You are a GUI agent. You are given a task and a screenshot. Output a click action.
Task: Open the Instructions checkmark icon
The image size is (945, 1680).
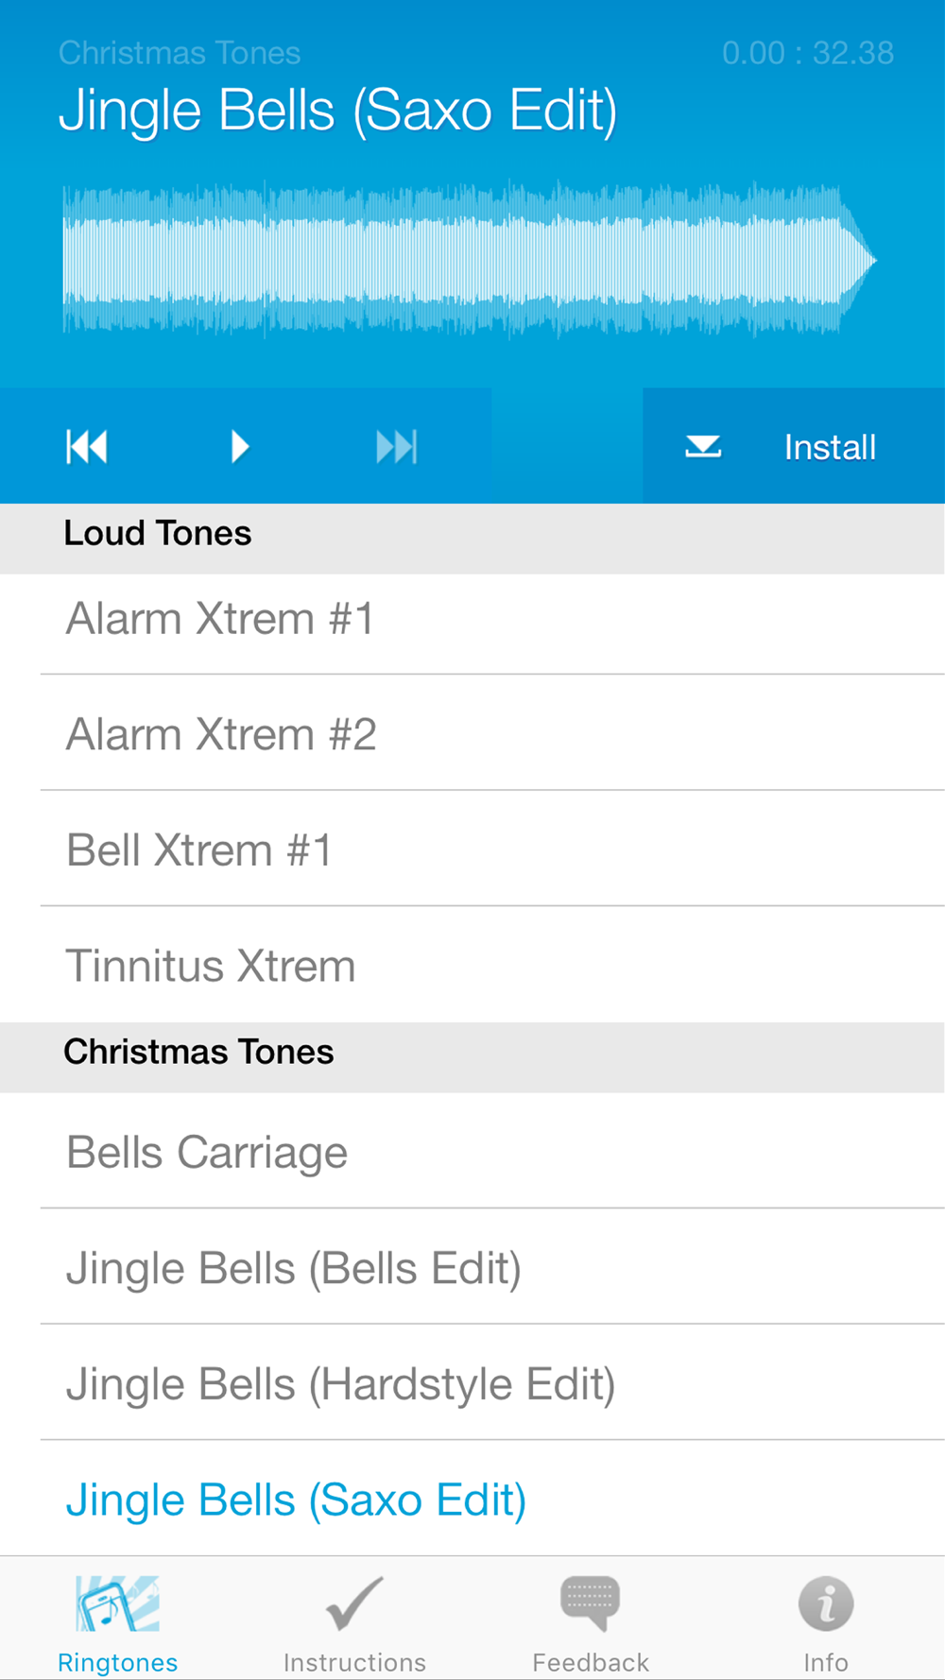[x=354, y=1603]
